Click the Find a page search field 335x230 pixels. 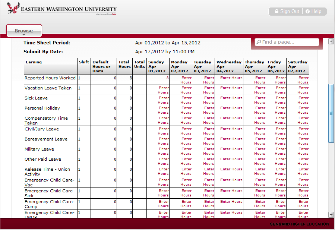287,42
